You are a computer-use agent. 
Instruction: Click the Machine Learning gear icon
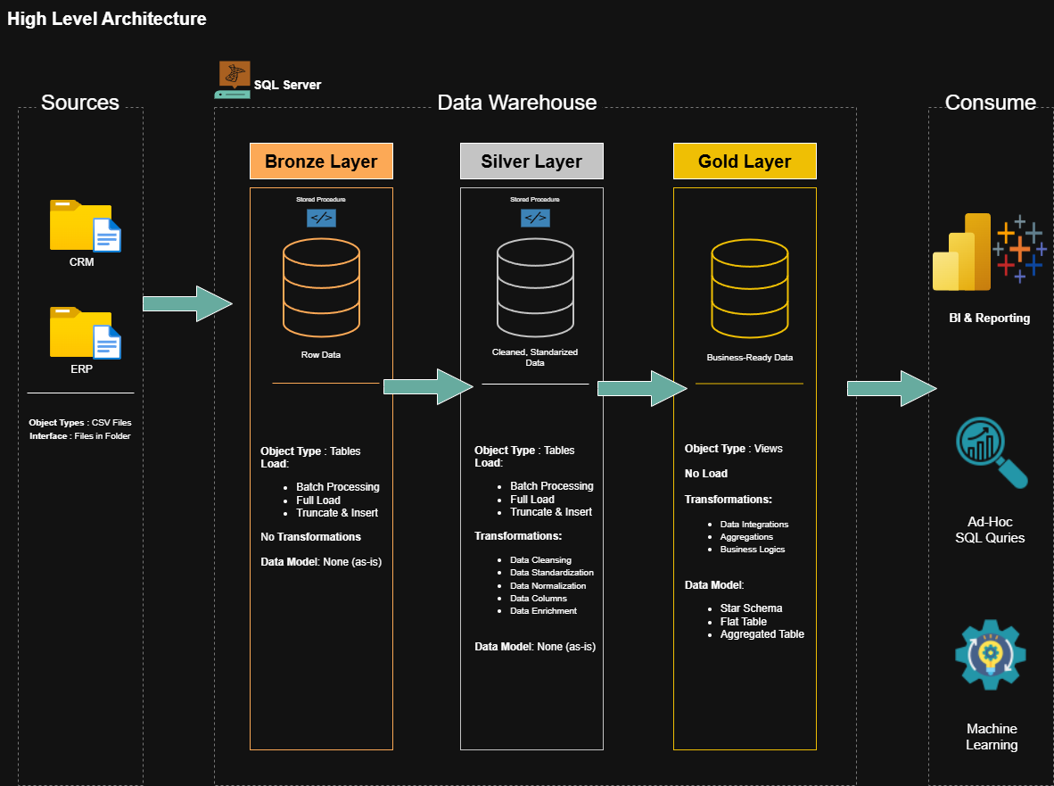coord(990,654)
